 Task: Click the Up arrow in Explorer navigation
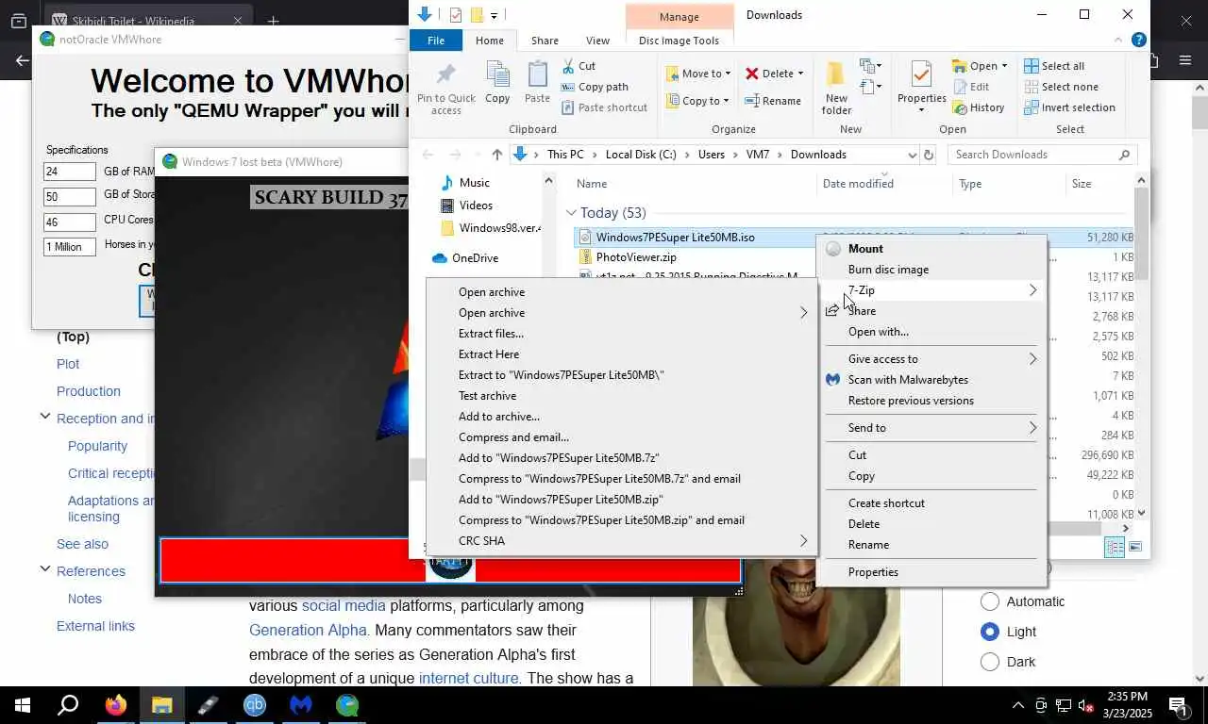pos(497,155)
